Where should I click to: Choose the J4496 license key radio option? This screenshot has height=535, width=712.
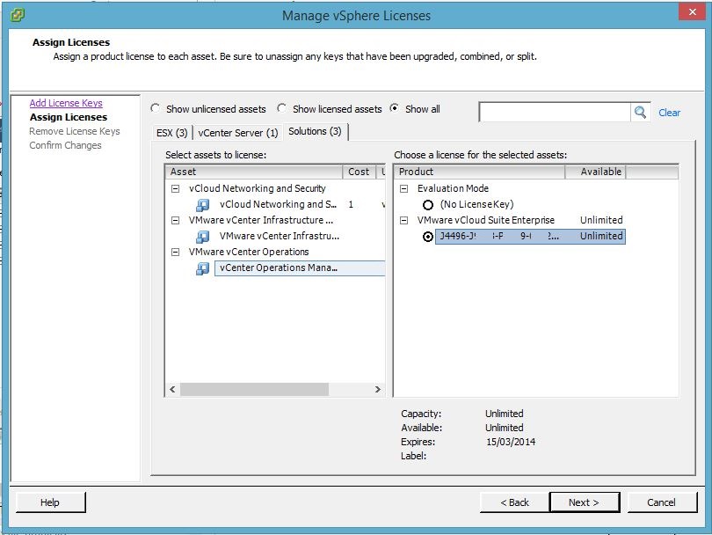[x=428, y=237]
